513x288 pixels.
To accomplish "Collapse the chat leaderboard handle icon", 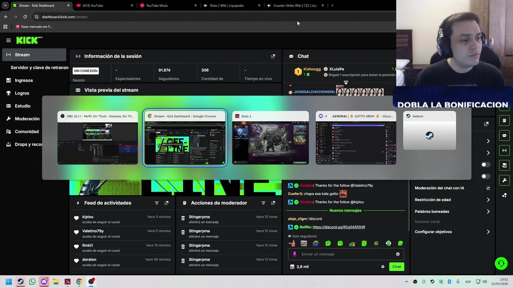I will [x=346, y=83].
